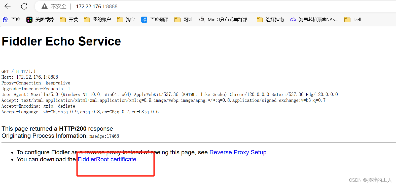This screenshot has height=185, width=396.
Task: Click the 'Upgrade-Insecure-Requests: 1' line
Action: (x=36, y=89)
